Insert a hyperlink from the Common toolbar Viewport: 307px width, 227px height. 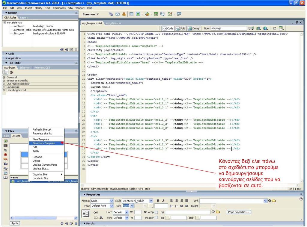pos(111,14)
